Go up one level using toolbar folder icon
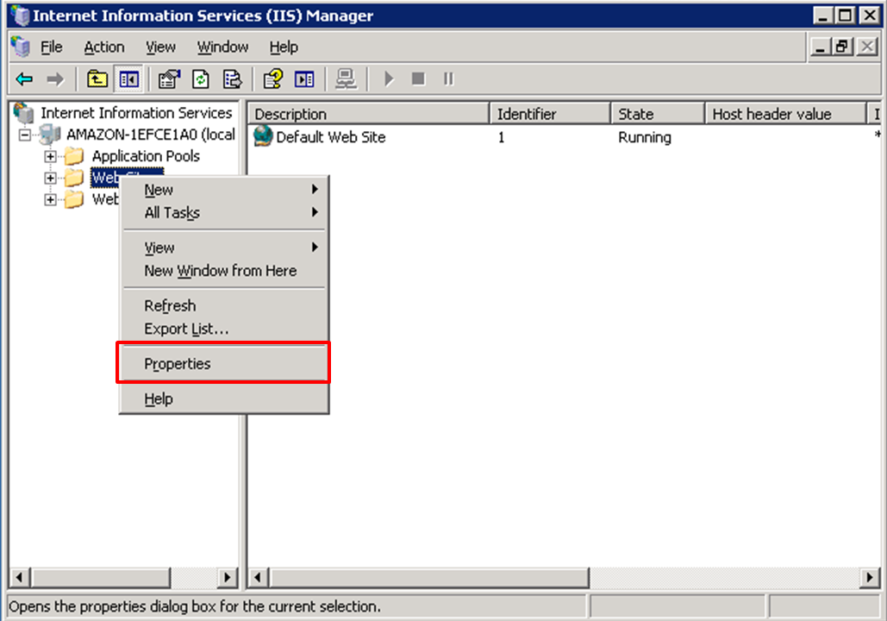The image size is (887, 621). [x=97, y=79]
